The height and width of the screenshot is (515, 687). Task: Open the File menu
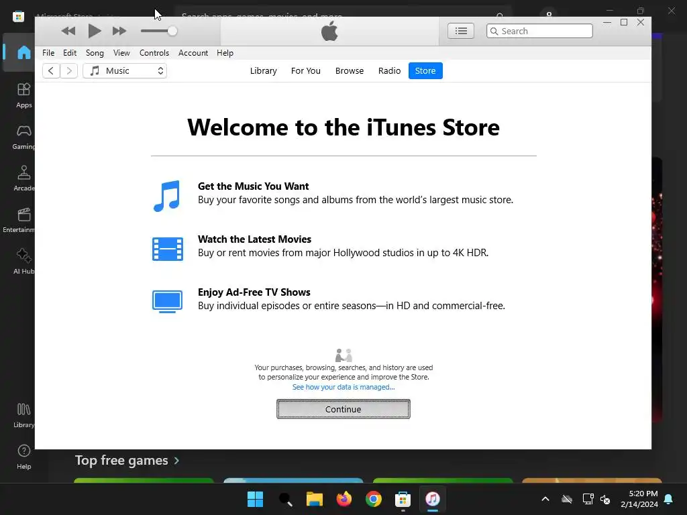(x=48, y=53)
